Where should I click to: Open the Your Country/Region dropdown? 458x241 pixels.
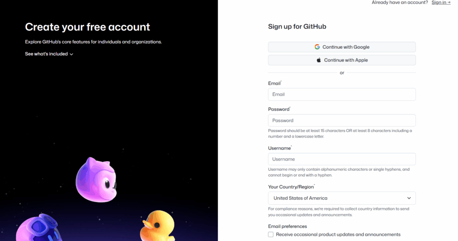(342, 198)
